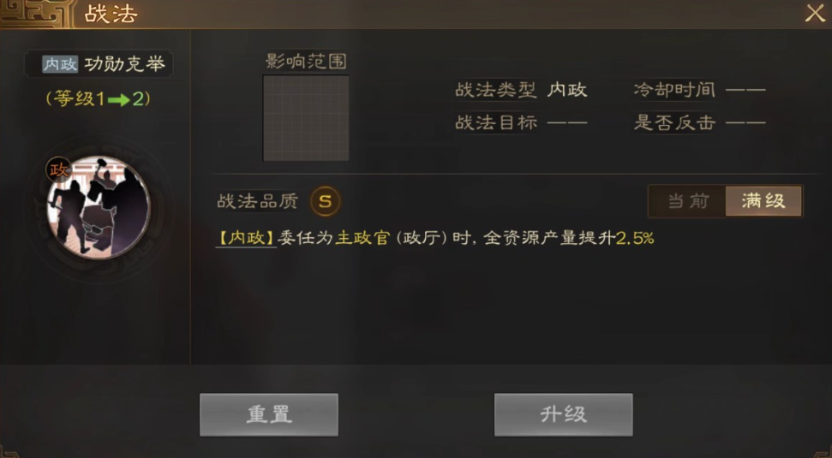Viewport: 832px width, 458px height.
Task: Click the ornate corner emblem by 战法 title
Action: click(35, 14)
